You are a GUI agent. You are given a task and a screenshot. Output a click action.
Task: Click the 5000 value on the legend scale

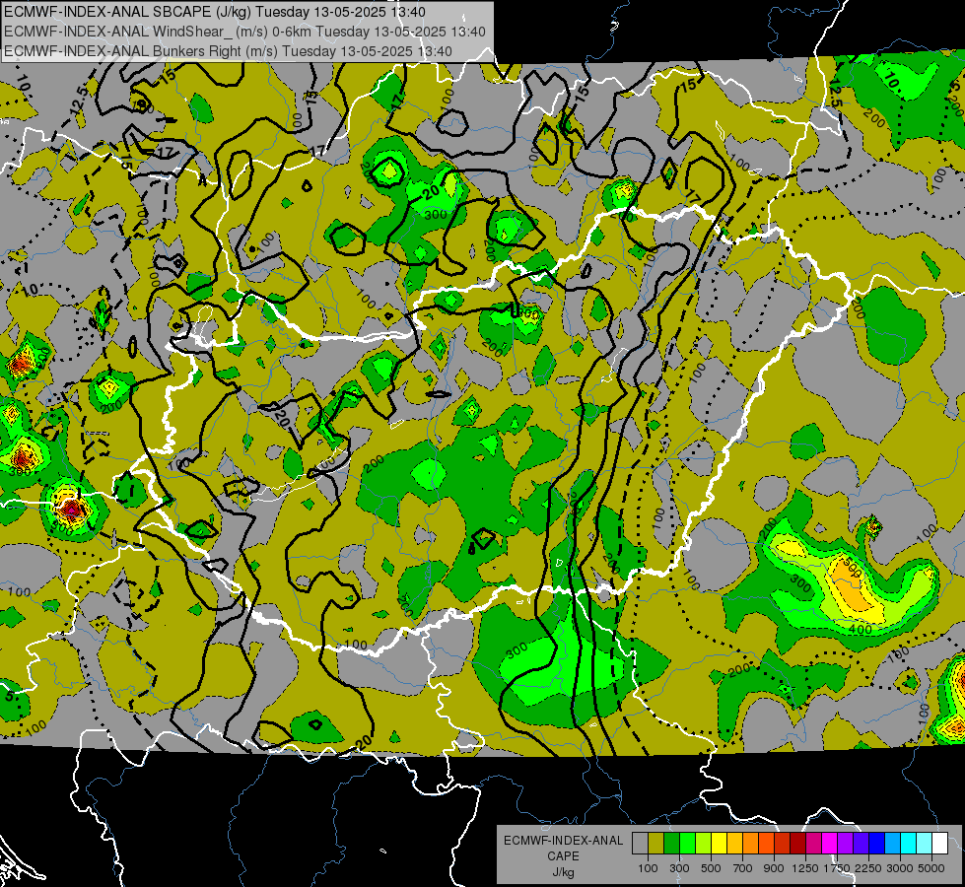coord(931,868)
